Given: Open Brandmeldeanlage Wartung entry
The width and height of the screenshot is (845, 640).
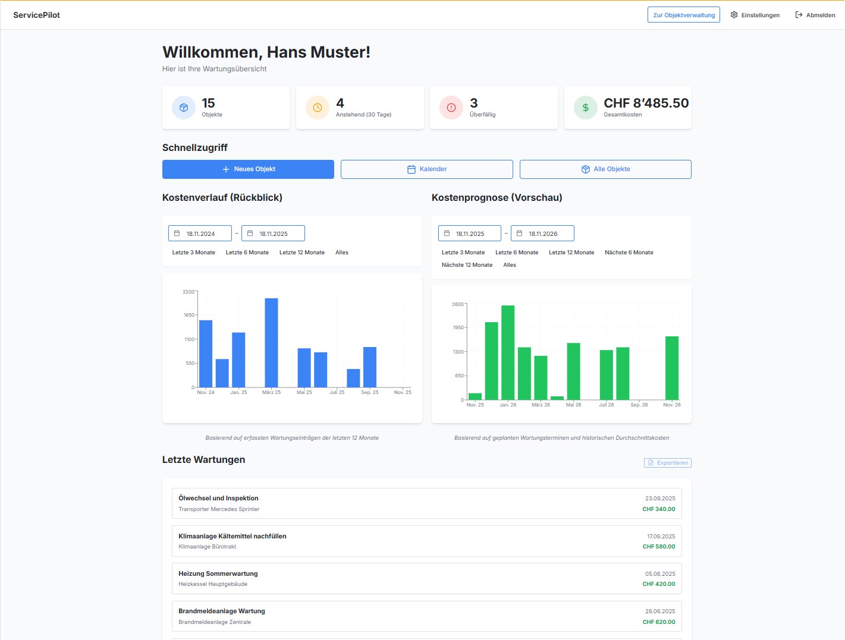Looking at the screenshot, I should [427, 616].
